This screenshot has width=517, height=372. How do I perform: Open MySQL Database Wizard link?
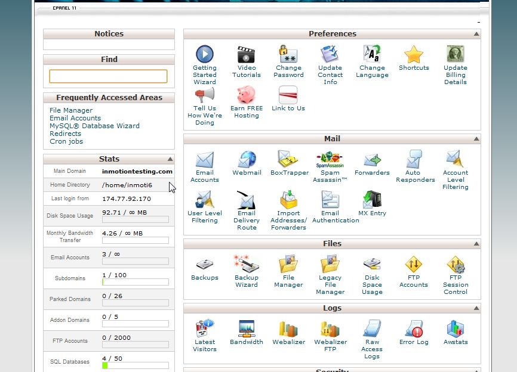[94, 126]
